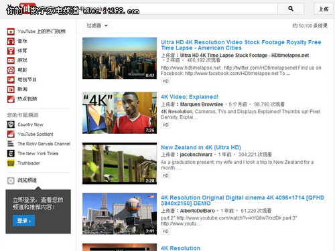Open the Browse channels plus icon
This screenshot has width=335, height=251.
tap(11, 181)
